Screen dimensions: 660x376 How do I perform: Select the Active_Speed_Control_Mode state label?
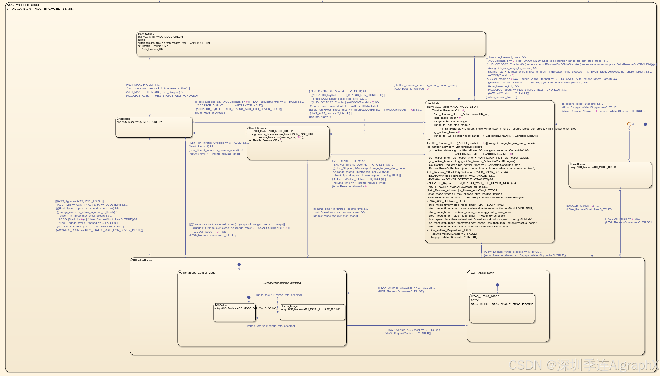pos(197,273)
